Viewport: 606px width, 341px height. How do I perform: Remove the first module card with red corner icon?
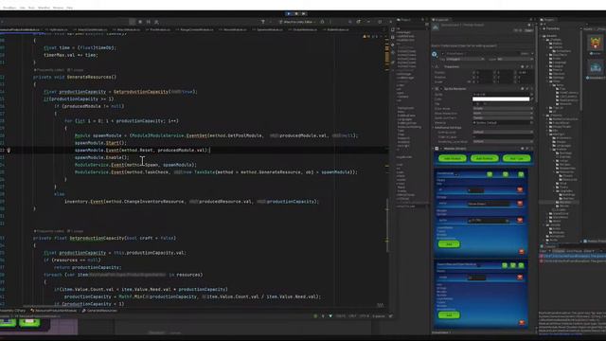(x=522, y=252)
